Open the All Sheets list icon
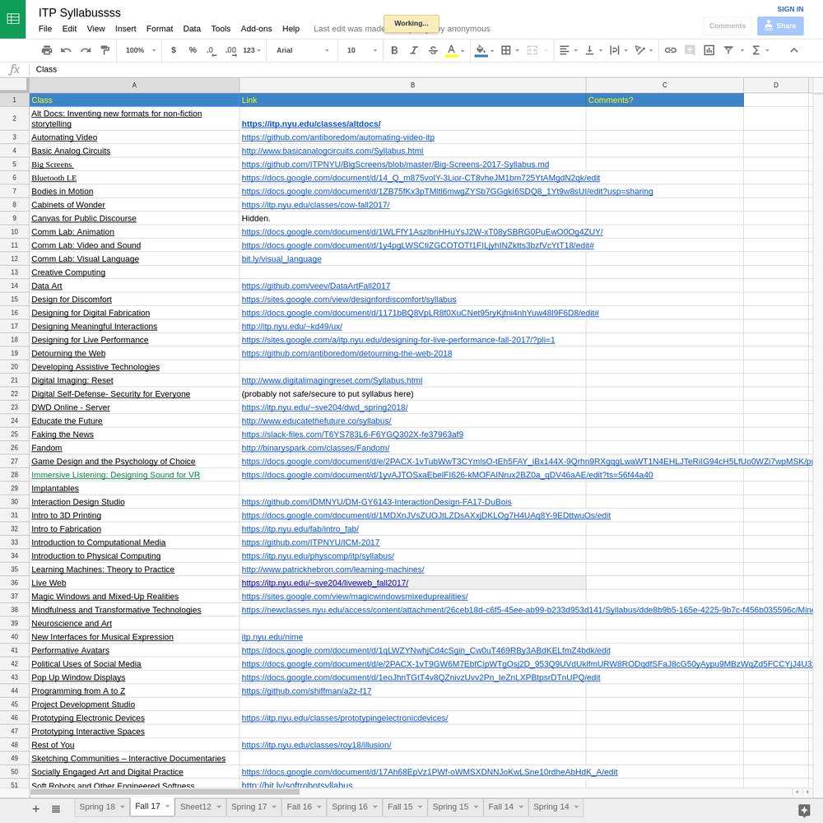 point(56,809)
